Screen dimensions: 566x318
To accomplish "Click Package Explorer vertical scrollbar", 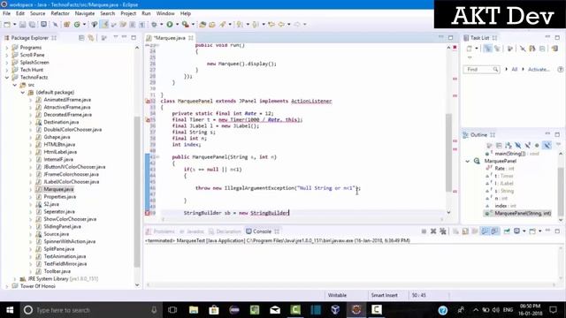I will tap(137, 191).
